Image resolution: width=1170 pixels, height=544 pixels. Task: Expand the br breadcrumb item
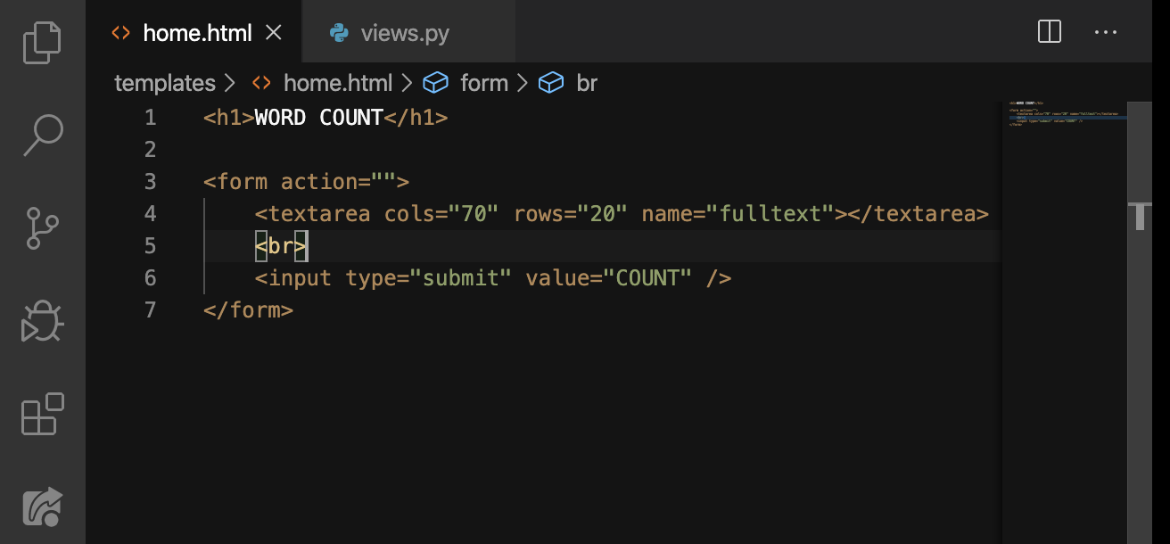click(x=588, y=82)
